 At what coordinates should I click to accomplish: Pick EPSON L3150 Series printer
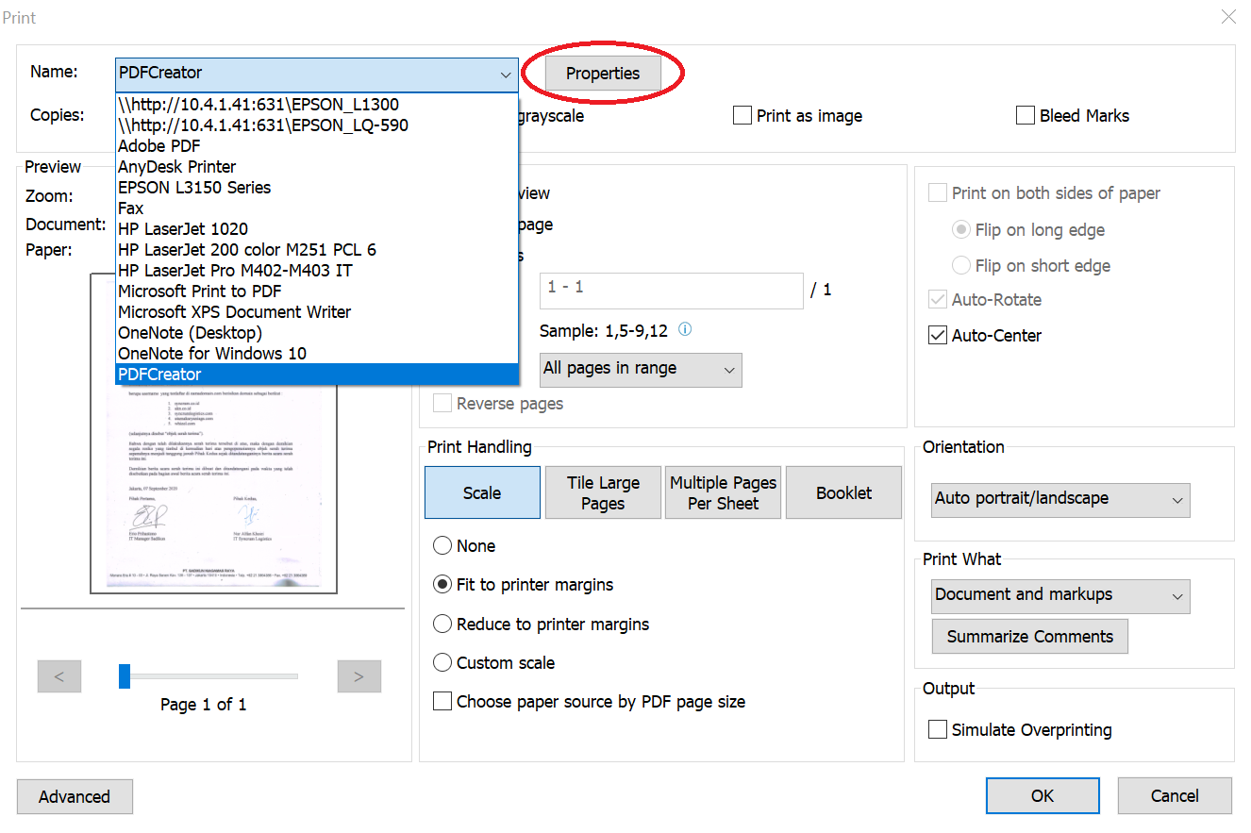point(317,188)
